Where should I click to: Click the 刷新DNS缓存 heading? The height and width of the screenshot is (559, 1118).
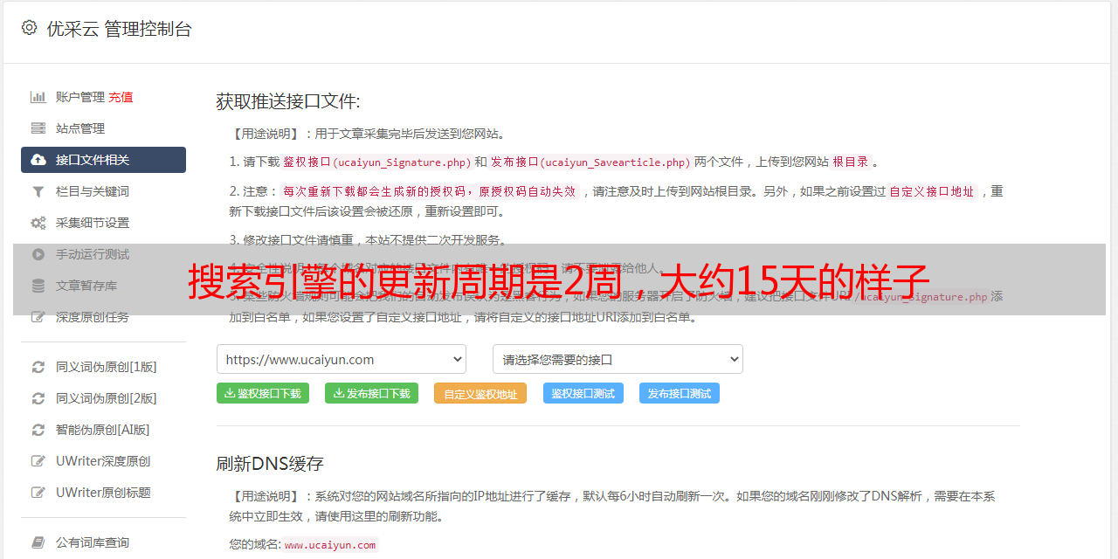pyautogui.click(x=270, y=463)
